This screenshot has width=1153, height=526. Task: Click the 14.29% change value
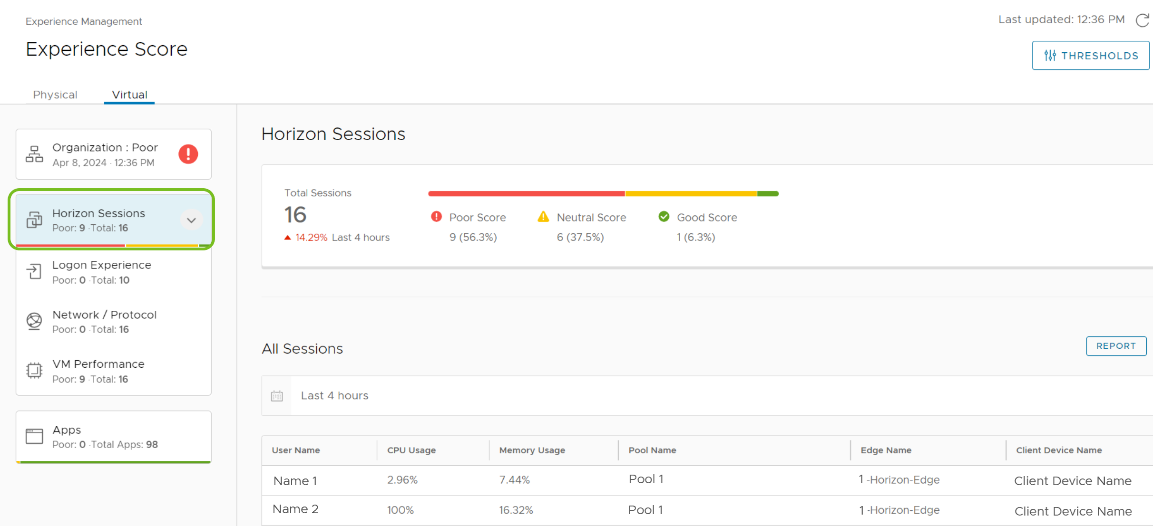[311, 237]
